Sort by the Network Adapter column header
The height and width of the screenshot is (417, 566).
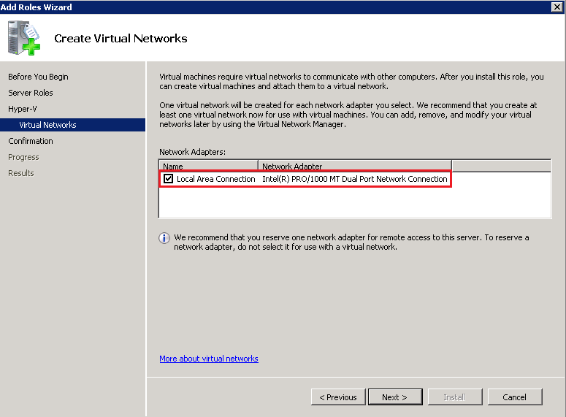(x=354, y=166)
